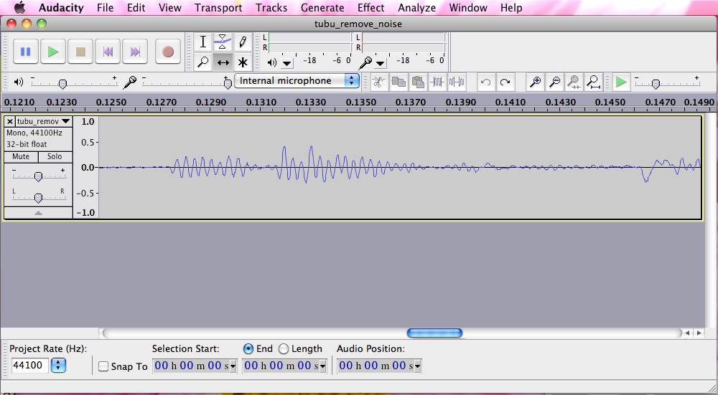Click the 0.1330 mark on timeline ruler
Viewport: 718px width, 395px height.
tap(310, 102)
